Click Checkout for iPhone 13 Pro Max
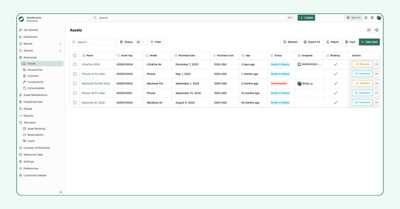 (362, 74)
